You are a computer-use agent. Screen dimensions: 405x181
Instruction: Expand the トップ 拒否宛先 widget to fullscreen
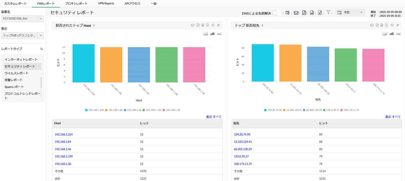point(397,25)
